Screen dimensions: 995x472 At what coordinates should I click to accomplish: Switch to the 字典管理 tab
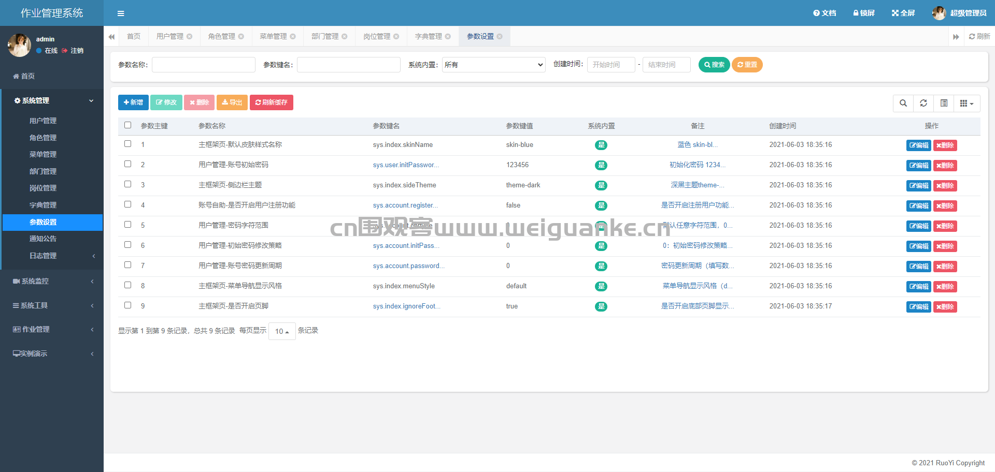[x=429, y=36]
